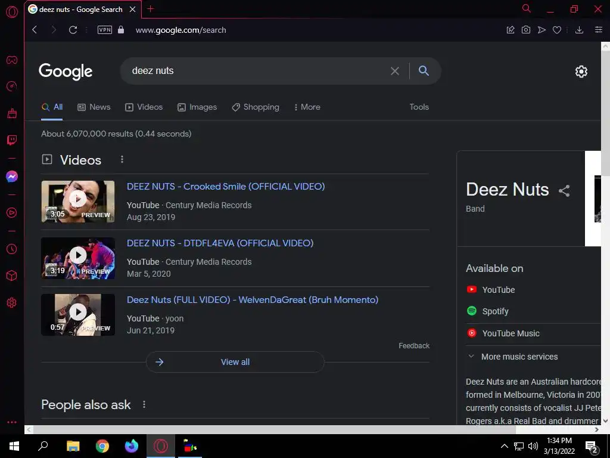
Task: Click the horizontal scrollbar track
Action: [274, 429]
